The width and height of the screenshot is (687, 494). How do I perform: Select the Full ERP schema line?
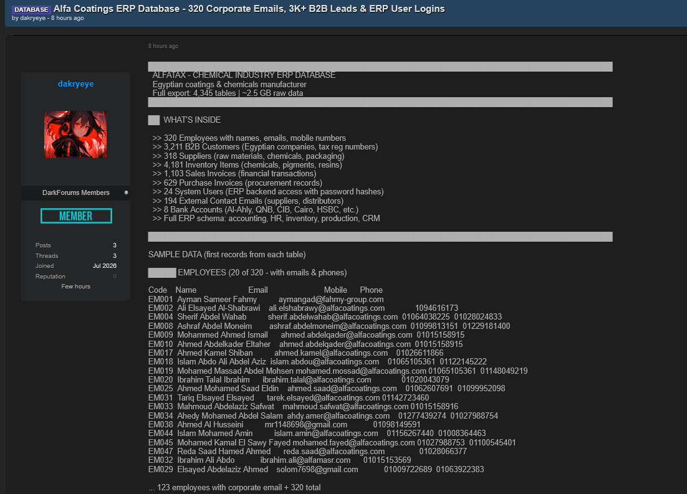pos(266,218)
